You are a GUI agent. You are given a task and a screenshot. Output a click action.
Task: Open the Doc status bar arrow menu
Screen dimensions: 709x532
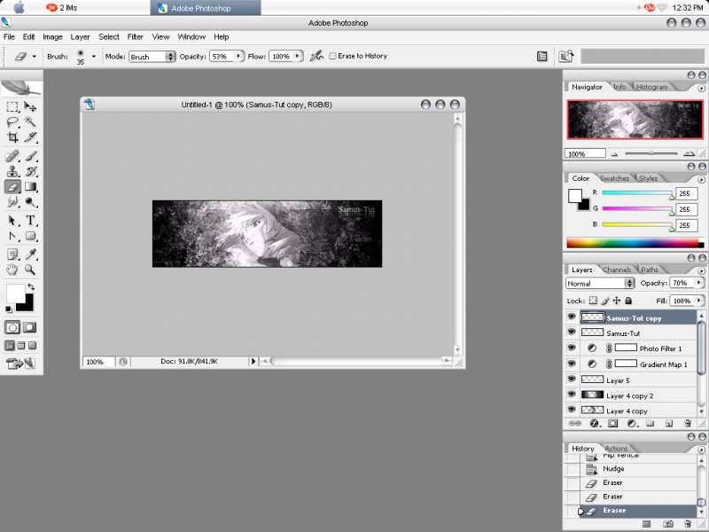(253, 361)
